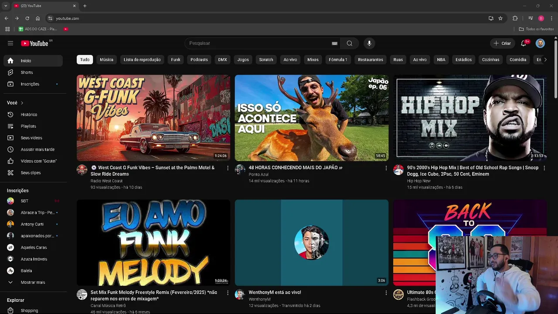The height and width of the screenshot is (314, 558).
Task: Open the Japão deer video thumbnail
Action: [311, 118]
